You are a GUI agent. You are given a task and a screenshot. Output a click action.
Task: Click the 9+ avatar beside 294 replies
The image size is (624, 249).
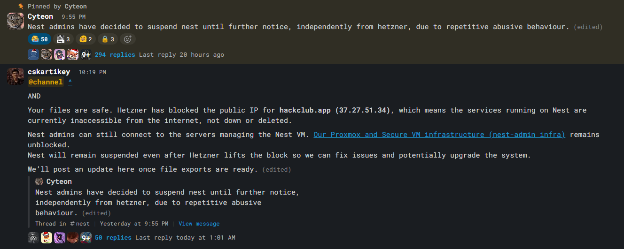86,54
